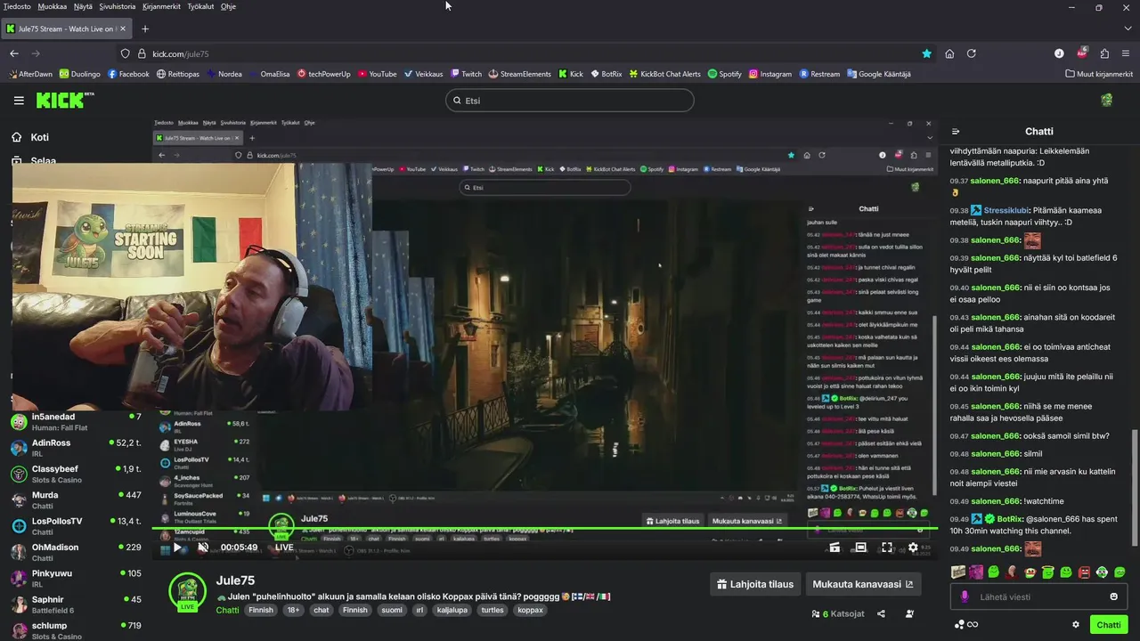Open the YouTube bookmark
The image size is (1140, 641).
coord(378,74)
